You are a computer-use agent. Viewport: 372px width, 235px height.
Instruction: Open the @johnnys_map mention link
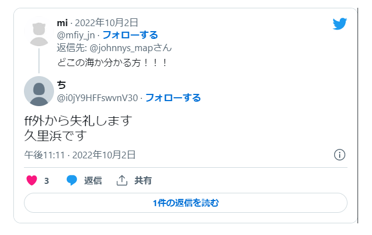(130, 48)
